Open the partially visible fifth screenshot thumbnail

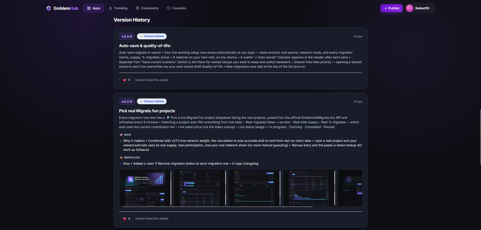click(x=350, y=188)
